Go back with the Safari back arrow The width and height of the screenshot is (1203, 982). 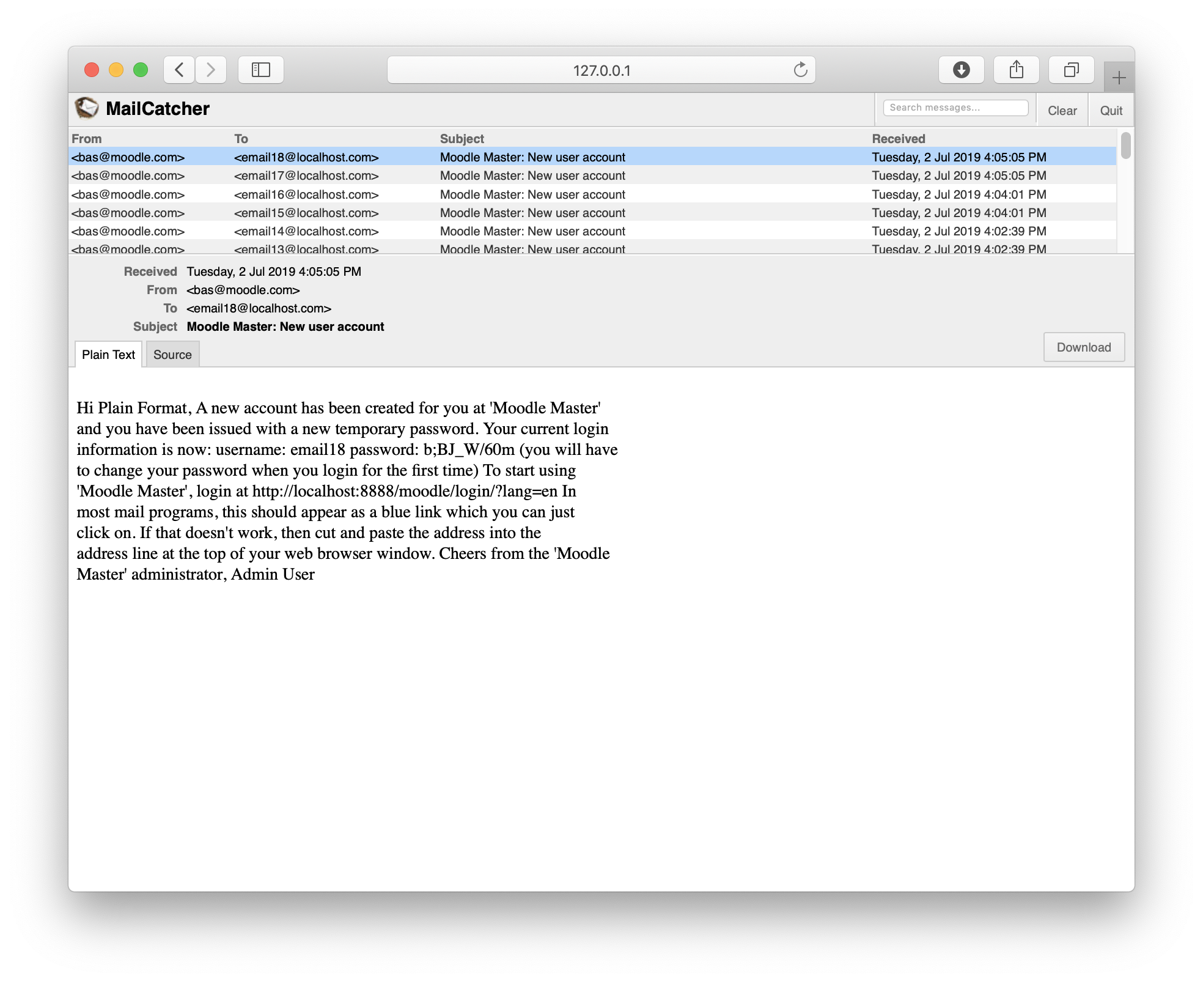tap(179, 70)
